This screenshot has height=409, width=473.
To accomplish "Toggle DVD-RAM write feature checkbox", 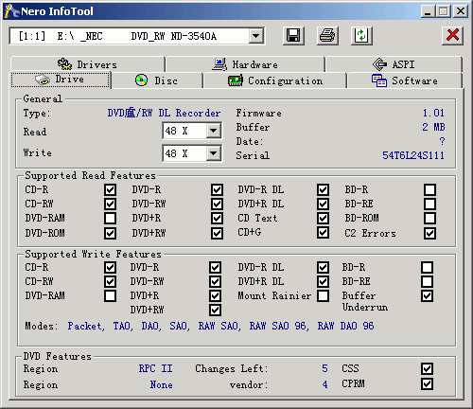I will pos(110,295).
